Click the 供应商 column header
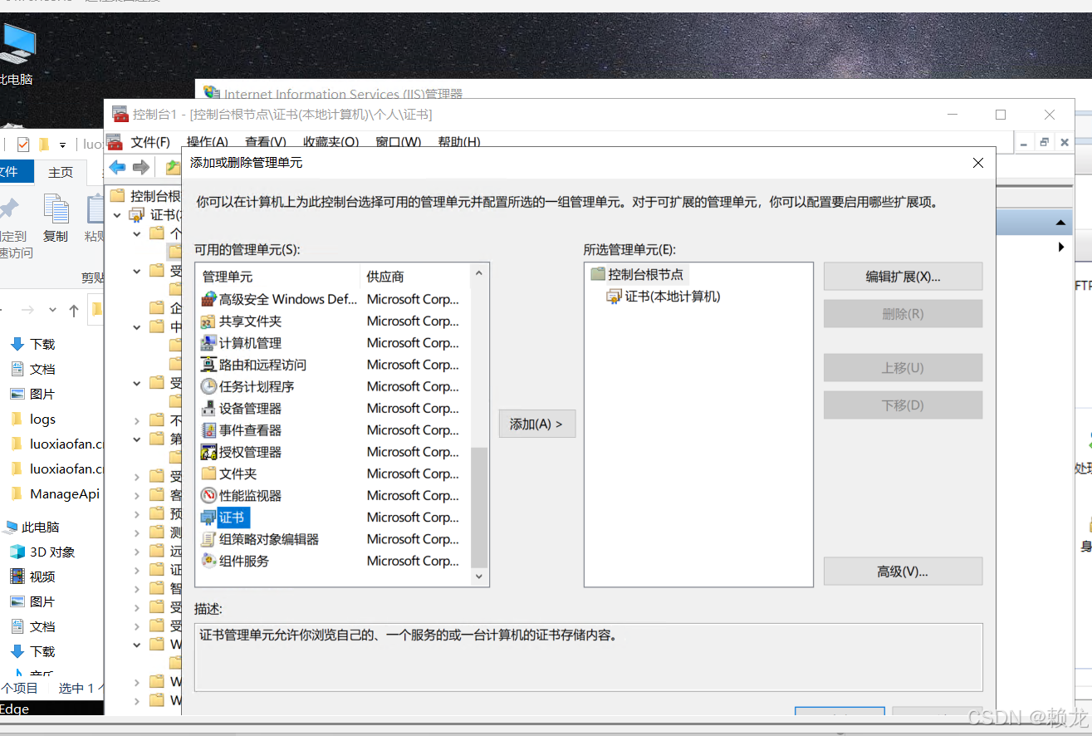The width and height of the screenshot is (1092, 736). pyautogui.click(x=417, y=276)
